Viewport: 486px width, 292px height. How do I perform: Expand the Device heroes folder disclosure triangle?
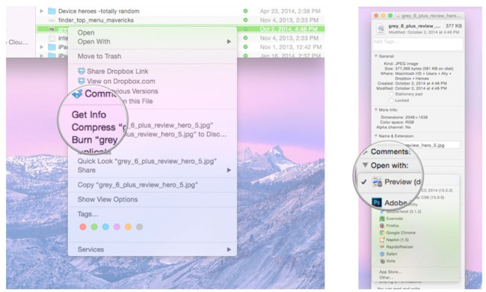click(42, 11)
